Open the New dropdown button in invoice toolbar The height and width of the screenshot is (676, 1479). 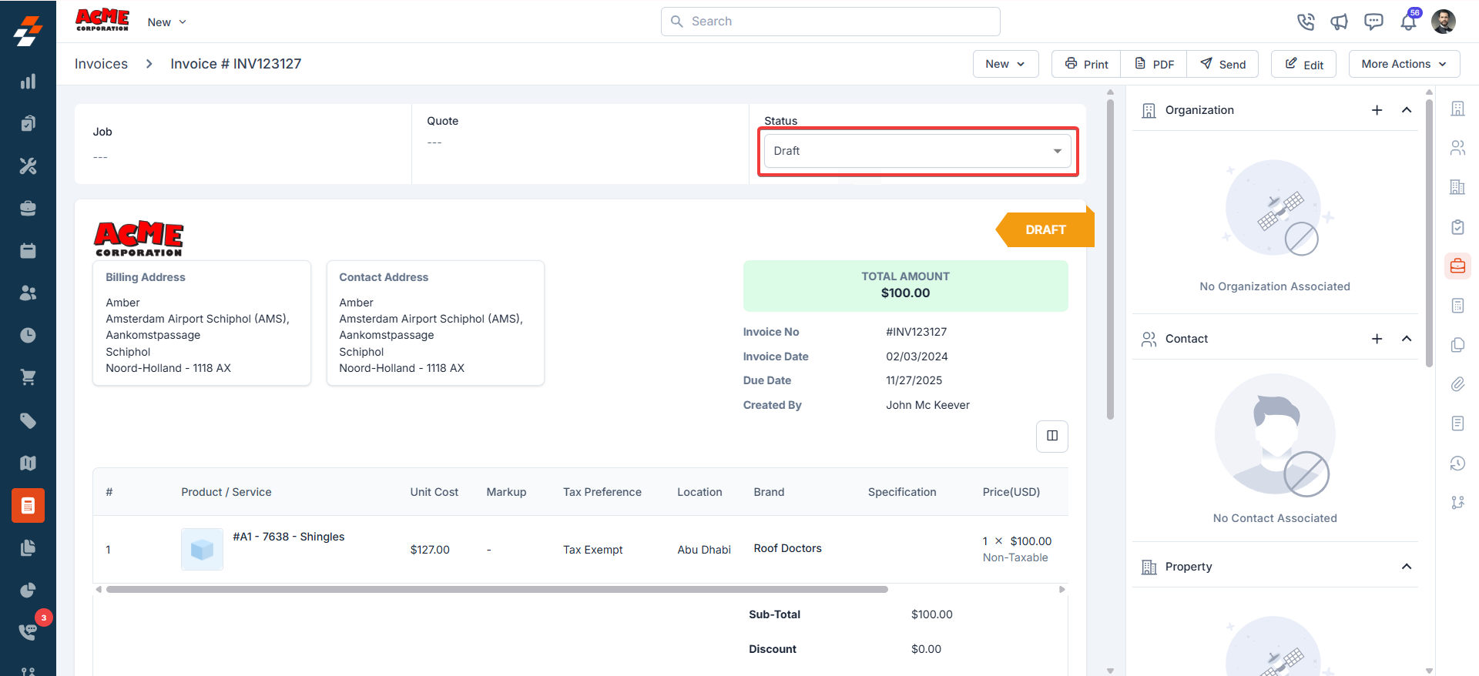(x=1005, y=64)
